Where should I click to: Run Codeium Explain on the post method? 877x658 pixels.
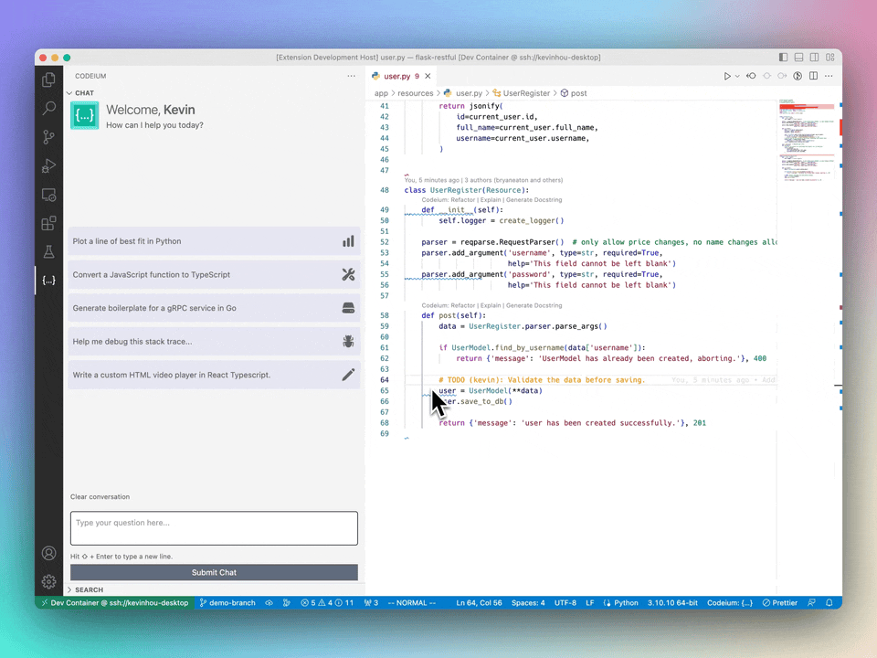[491, 305]
